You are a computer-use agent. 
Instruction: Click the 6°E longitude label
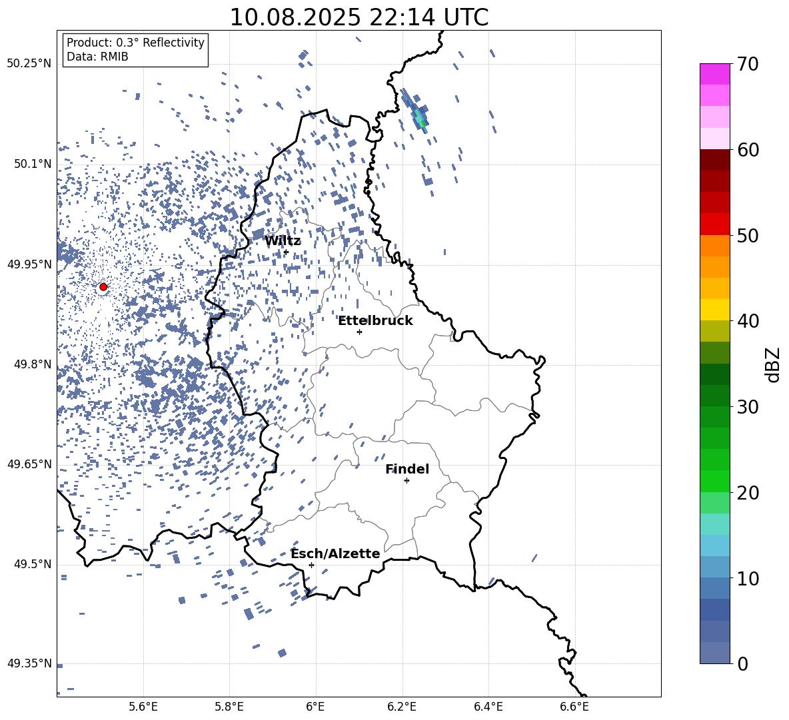315,707
